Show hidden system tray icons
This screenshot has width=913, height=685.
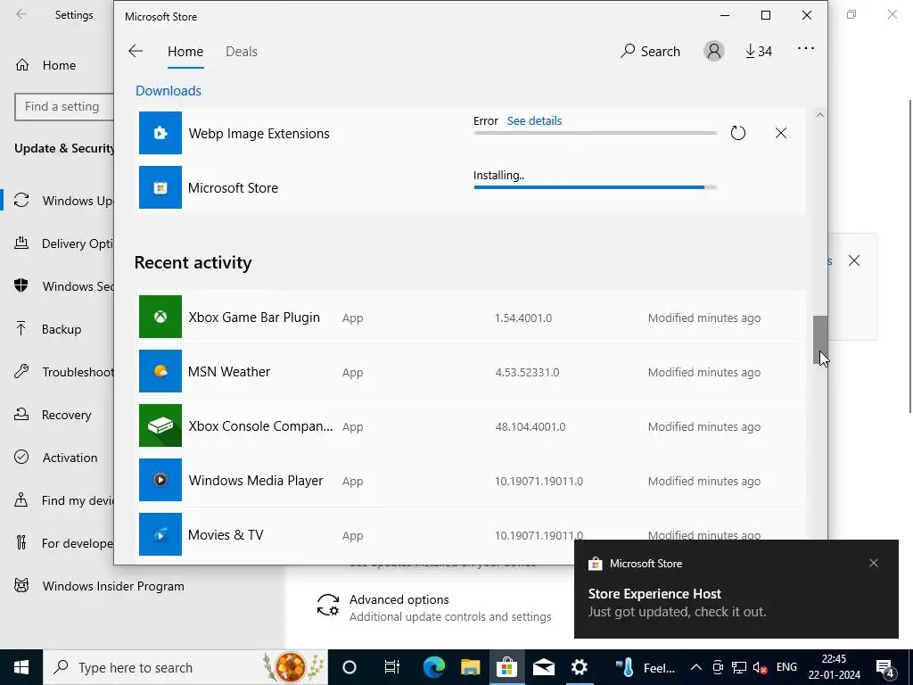(695, 667)
